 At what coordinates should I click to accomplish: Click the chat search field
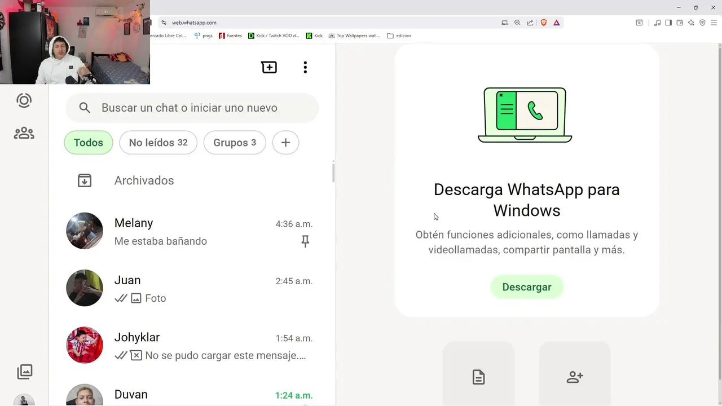pyautogui.click(x=192, y=108)
